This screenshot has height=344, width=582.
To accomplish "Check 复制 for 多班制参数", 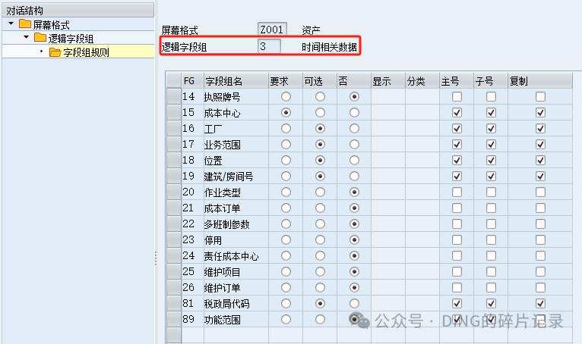I will tap(540, 224).
